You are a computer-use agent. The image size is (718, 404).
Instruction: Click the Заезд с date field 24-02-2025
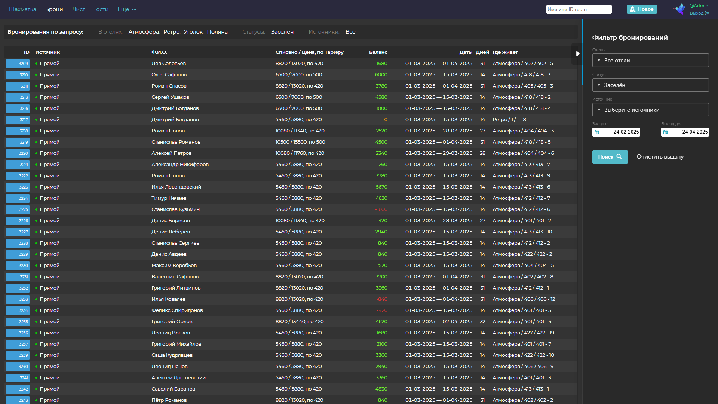[x=616, y=132]
